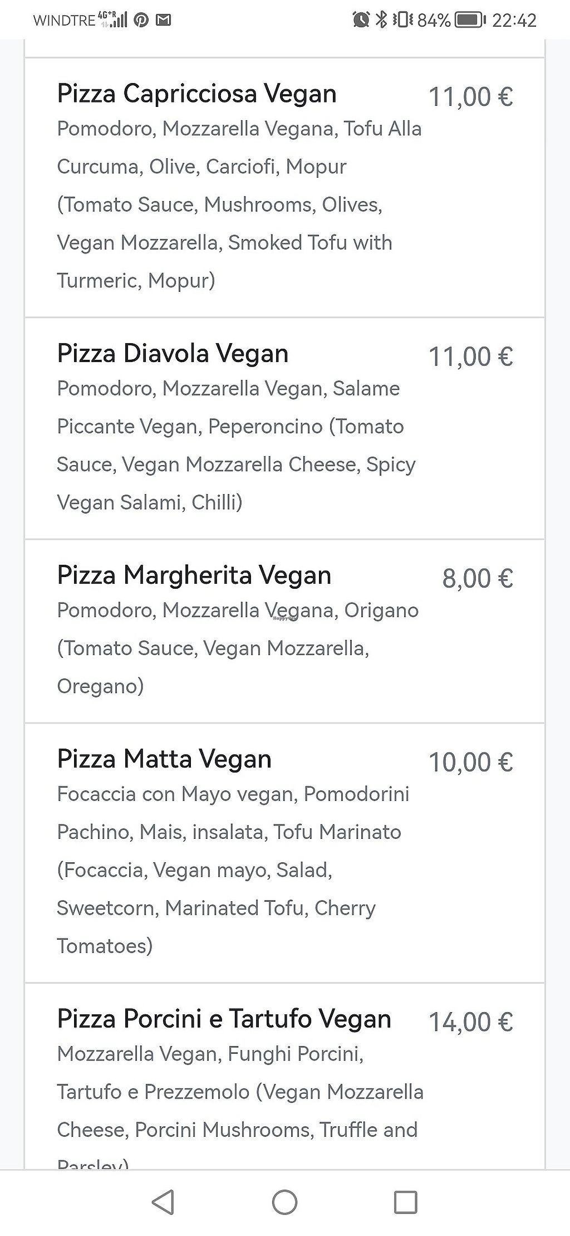Image resolution: width=570 pixels, height=1236 pixels.
Task: Tap the Bluetooth status icon
Action: pos(381,20)
